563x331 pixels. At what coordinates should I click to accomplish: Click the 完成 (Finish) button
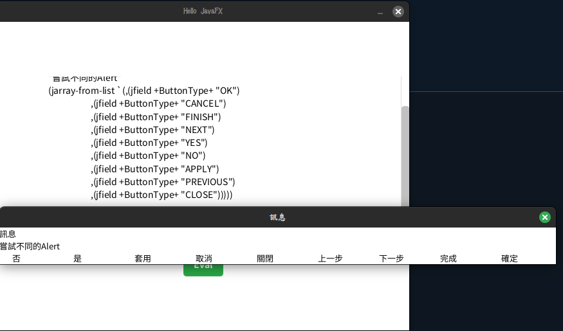tap(448, 258)
